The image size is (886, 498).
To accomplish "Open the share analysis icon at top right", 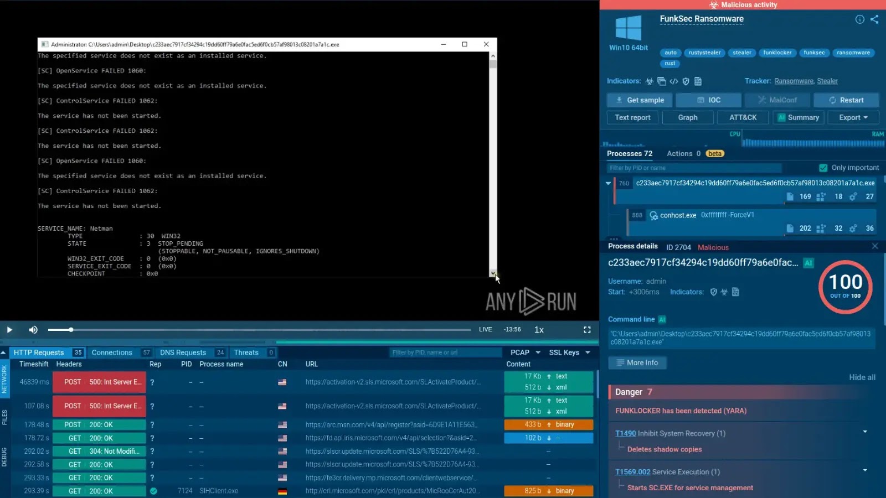I will coord(875,19).
